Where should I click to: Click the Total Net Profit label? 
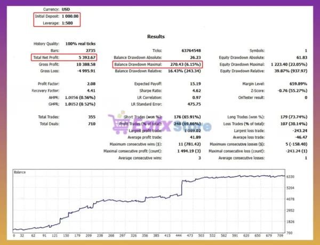coord(46,58)
